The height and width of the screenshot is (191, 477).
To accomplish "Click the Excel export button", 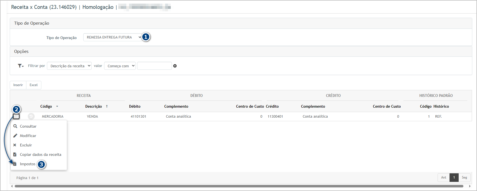I will (x=34, y=85).
